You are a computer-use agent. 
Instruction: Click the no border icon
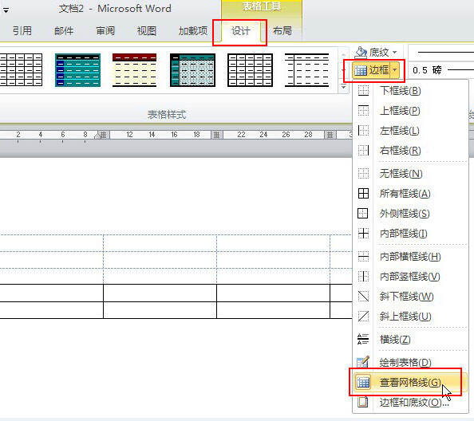(x=363, y=173)
